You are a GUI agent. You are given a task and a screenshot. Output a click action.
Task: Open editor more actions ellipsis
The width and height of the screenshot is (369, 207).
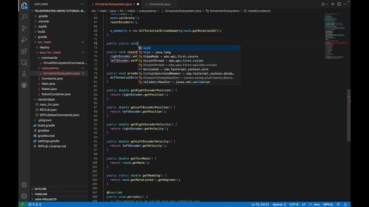pos(345,4)
